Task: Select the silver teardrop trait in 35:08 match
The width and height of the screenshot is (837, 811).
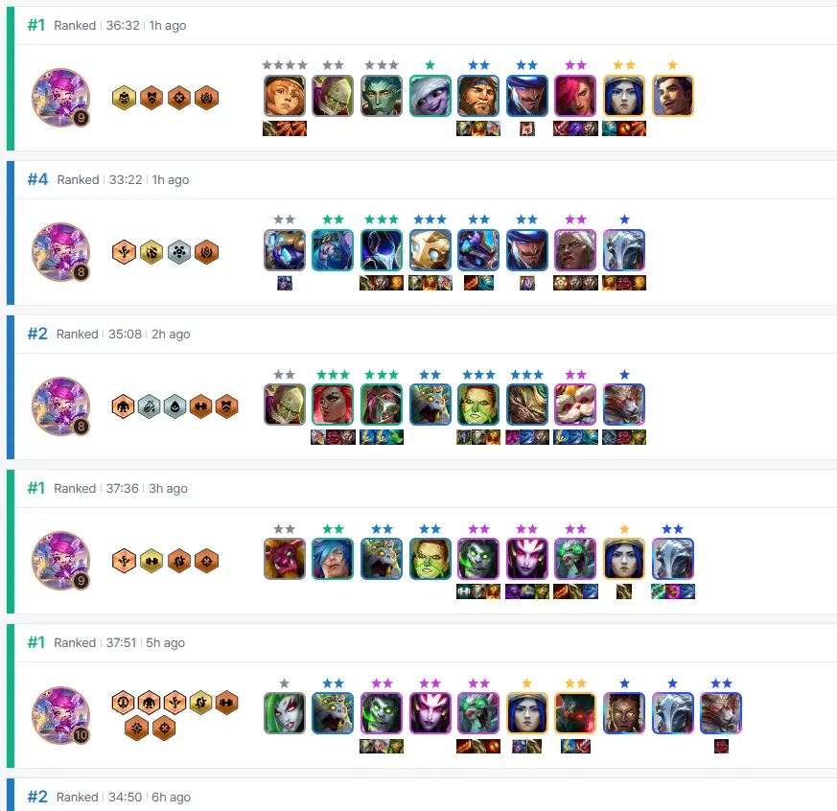Action: (174, 406)
